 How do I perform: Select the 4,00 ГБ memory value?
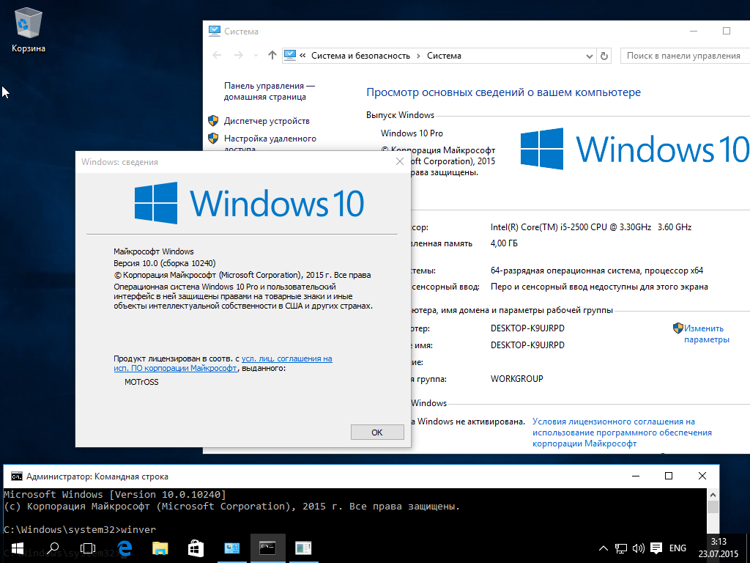coord(504,243)
